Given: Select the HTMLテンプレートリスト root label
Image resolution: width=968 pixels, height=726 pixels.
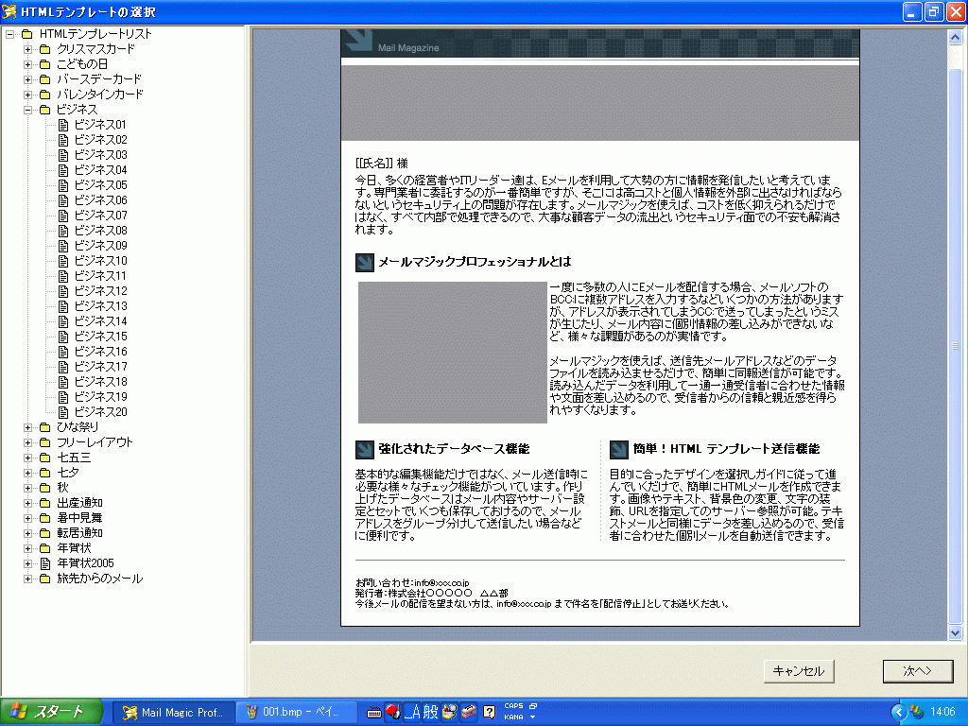Looking at the screenshot, I should point(95,34).
